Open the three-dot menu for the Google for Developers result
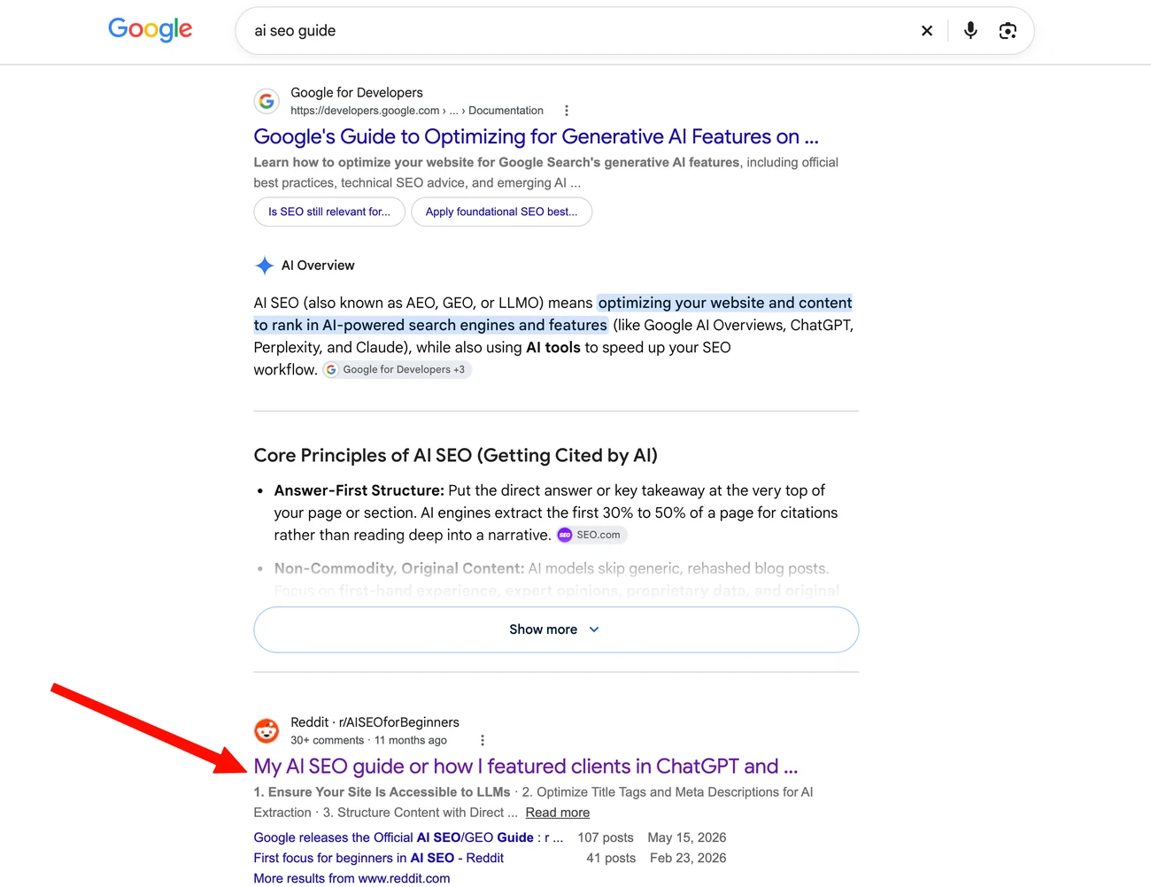Image resolution: width=1151 pixels, height=887 pixels. coord(567,111)
